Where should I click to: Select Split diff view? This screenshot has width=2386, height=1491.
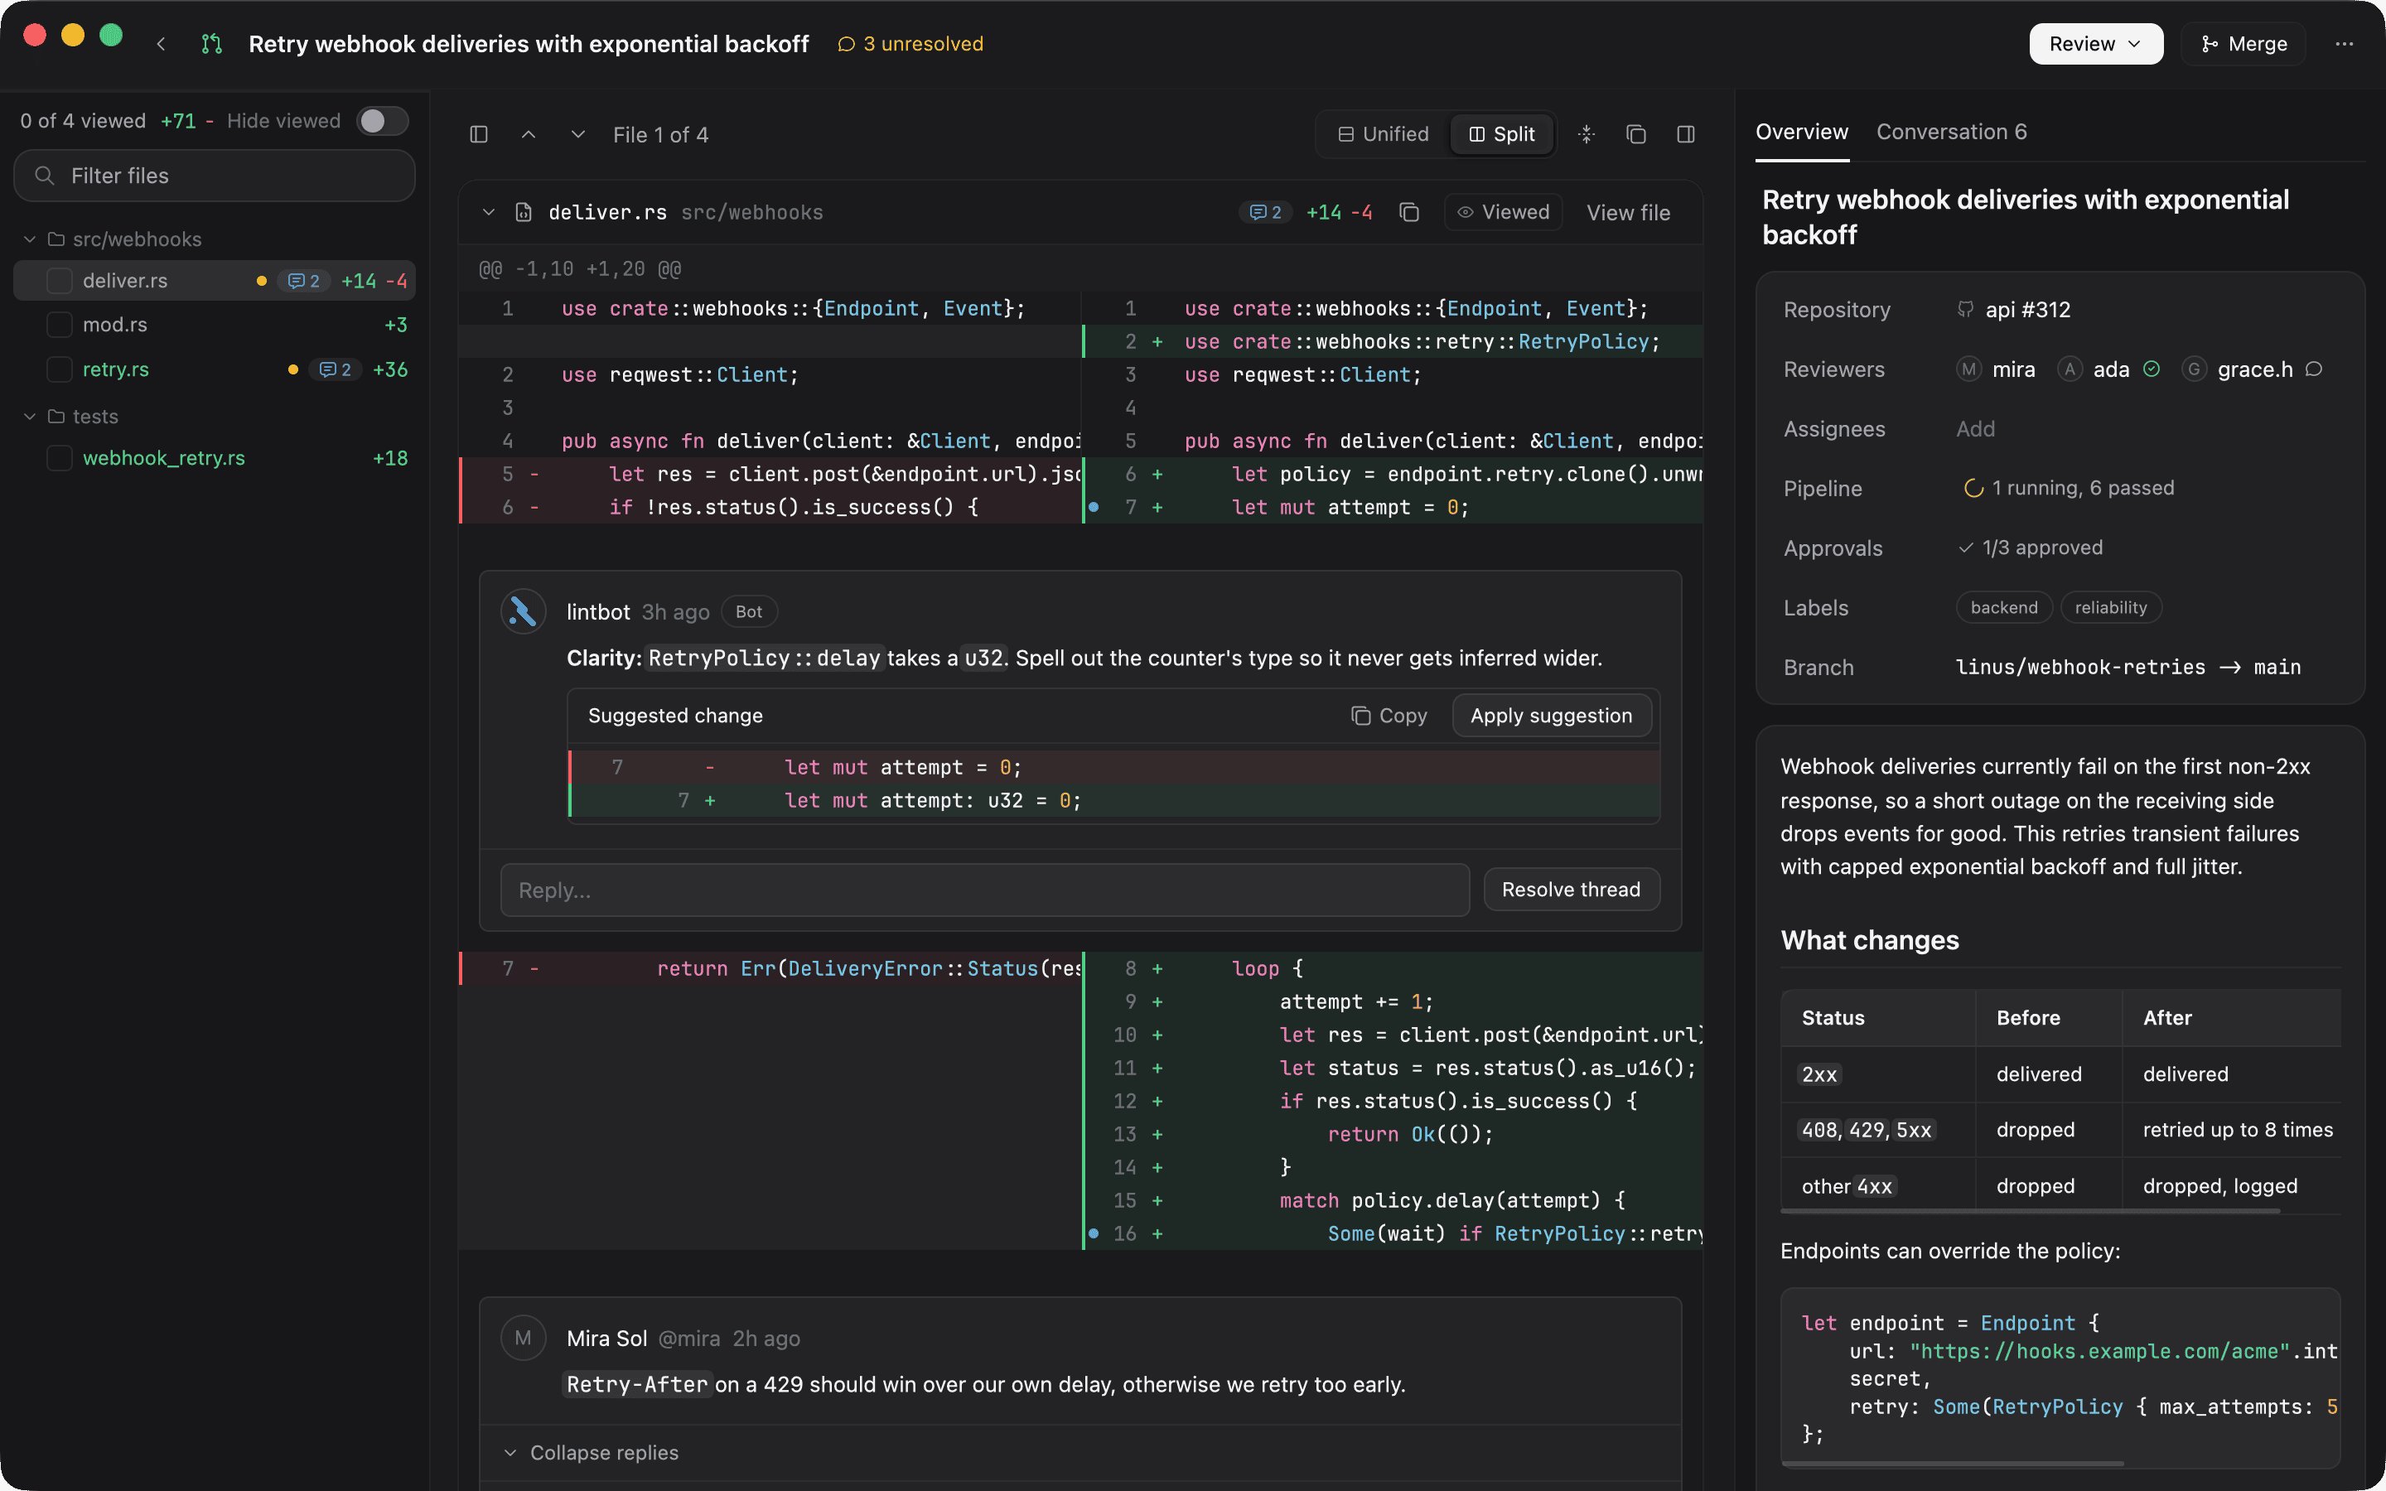click(x=1501, y=134)
